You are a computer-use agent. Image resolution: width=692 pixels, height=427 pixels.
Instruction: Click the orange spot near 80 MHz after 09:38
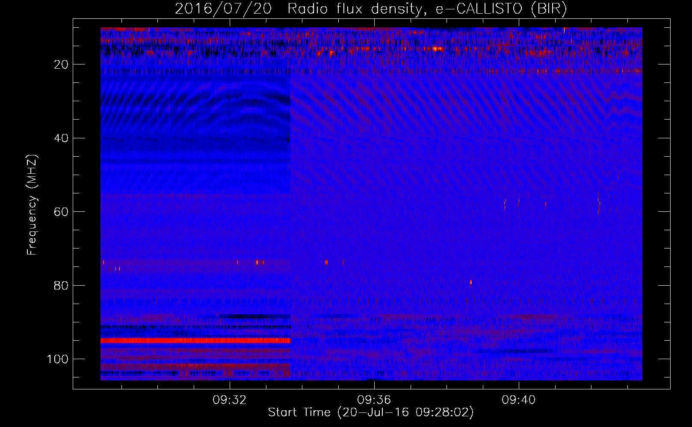pos(471,282)
